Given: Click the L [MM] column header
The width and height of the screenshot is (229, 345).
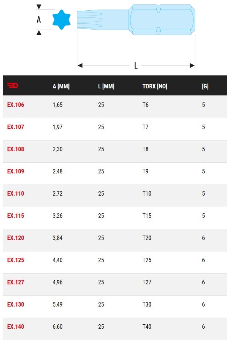Looking at the screenshot, I should (106, 87).
